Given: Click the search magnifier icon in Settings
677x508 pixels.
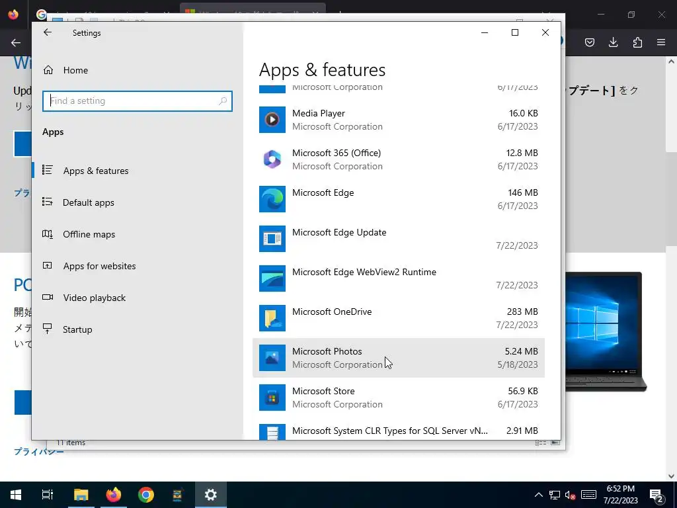Looking at the screenshot, I should click(x=223, y=101).
